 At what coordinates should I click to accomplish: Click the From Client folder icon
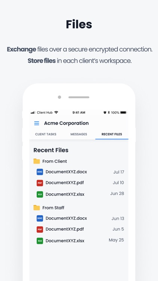point(37,161)
